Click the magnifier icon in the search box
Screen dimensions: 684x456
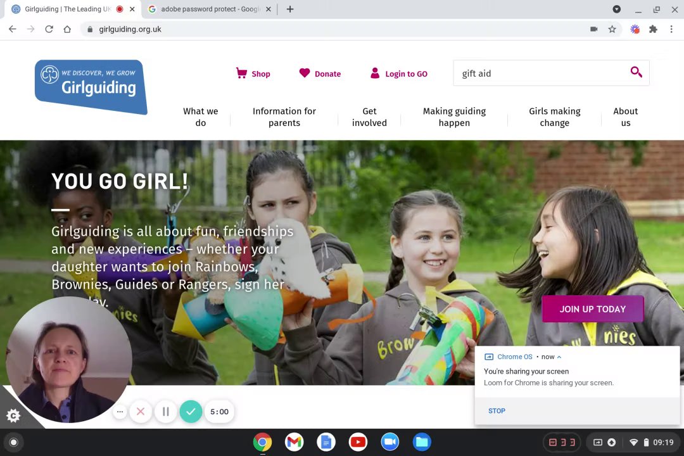pos(636,72)
